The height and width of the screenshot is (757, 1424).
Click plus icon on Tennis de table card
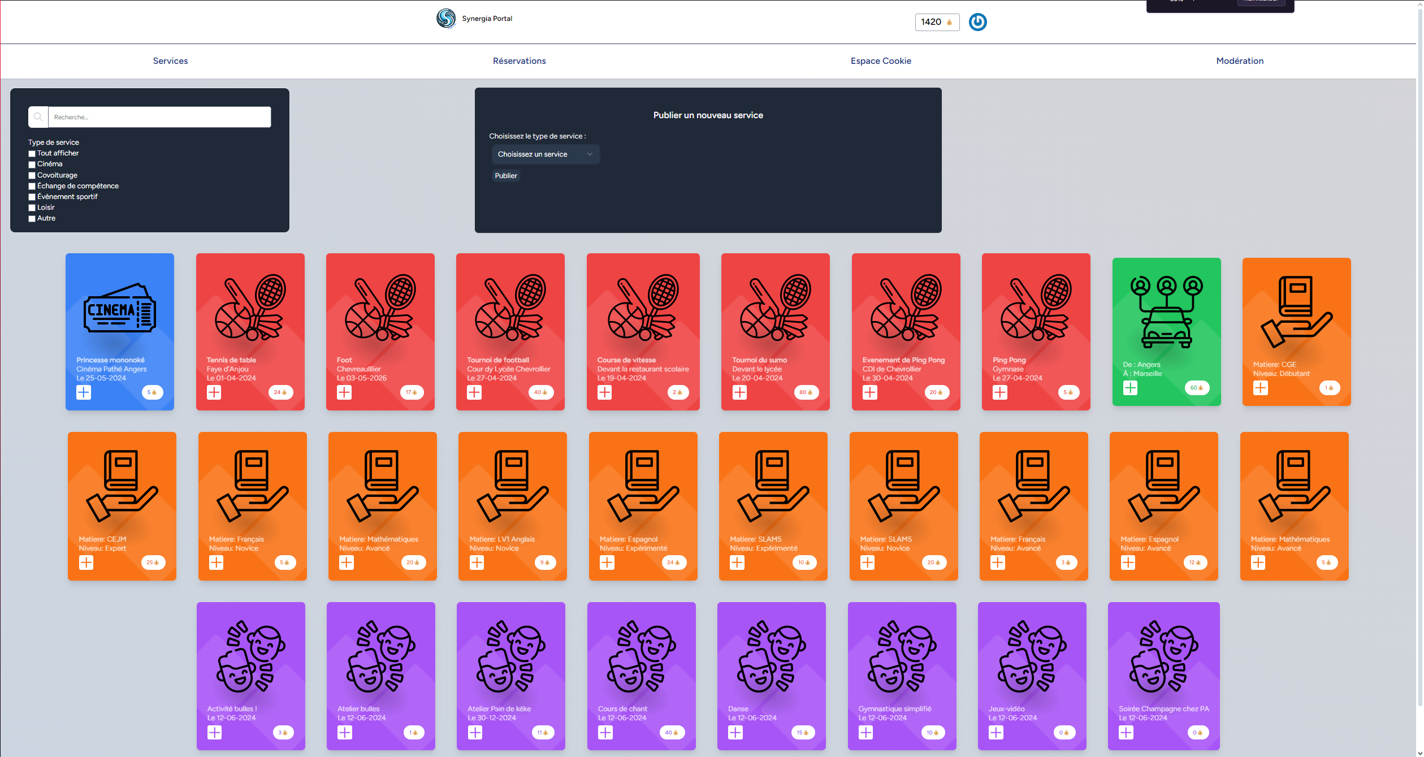pyautogui.click(x=214, y=392)
